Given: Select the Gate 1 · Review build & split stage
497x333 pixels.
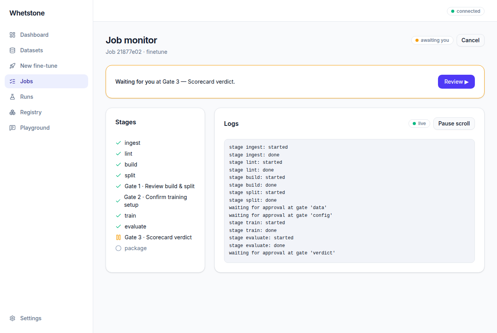Looking at the screenshot, I should (x=155, y=186).
